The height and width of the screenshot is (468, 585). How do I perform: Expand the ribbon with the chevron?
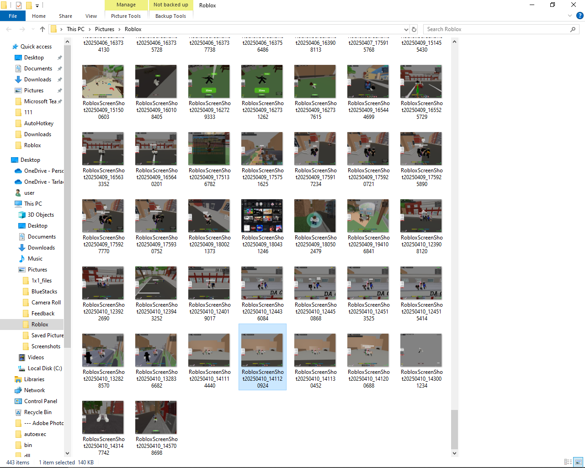click(x=570, y=16)
